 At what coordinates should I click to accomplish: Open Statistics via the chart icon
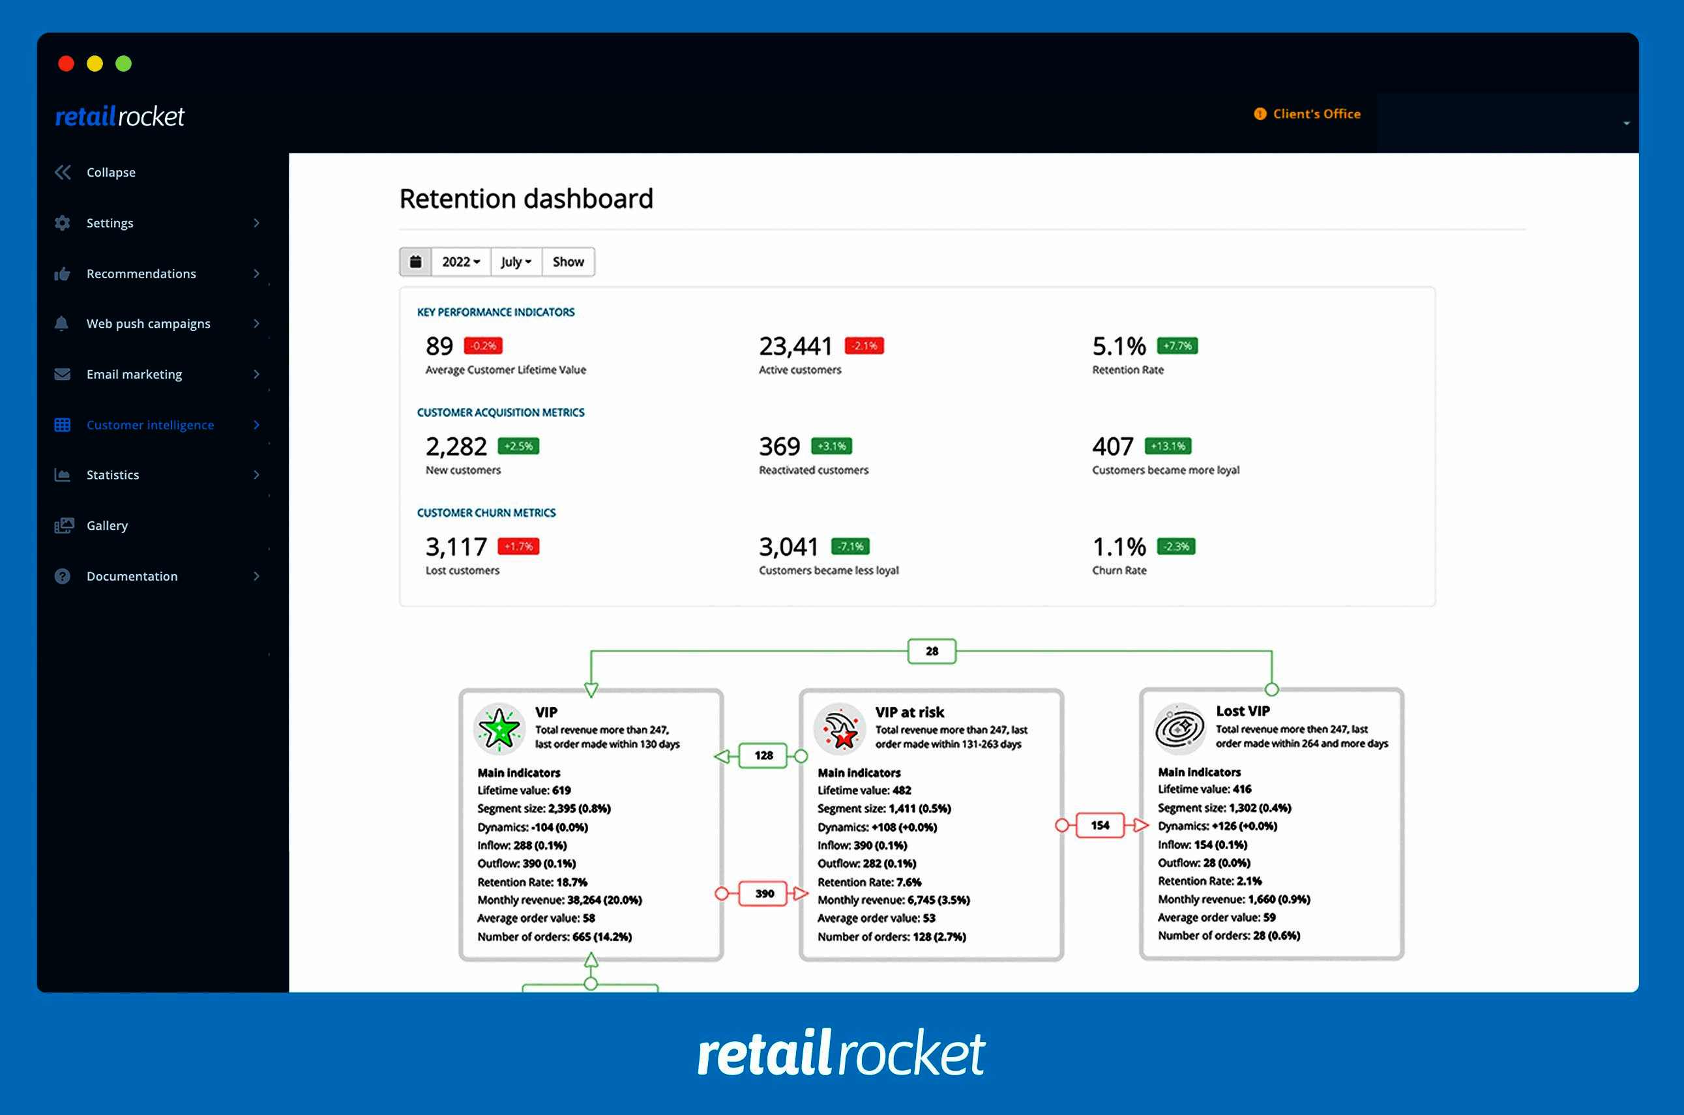click(63, 475)
